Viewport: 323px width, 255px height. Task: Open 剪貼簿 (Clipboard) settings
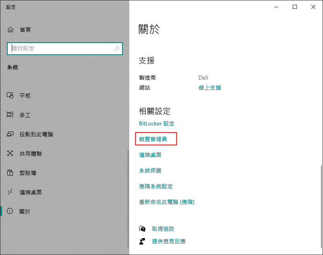click(10, 173)
